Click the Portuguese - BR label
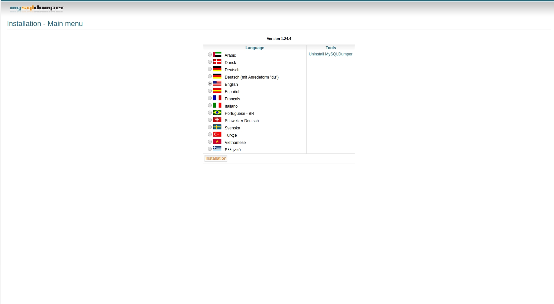Image resolution: width=554 pixels, height=304 pixels. 240,114
